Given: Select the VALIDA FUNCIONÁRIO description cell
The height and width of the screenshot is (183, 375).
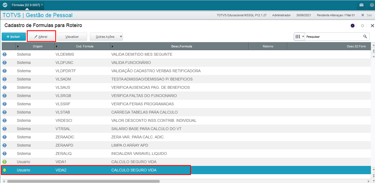Looking at the screenshot, I should point(131,63).
